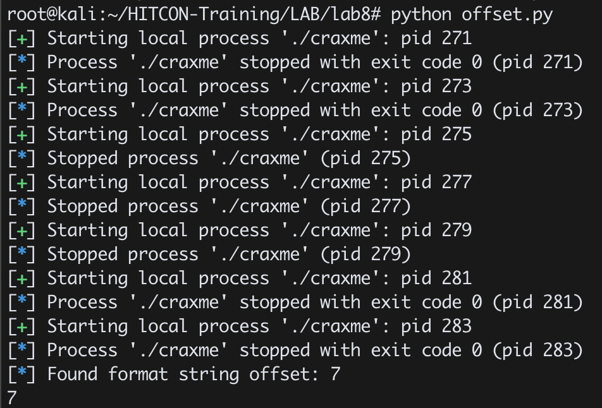Screen dimensions: 602x408
Task: Click the final output number 7
Action: click(12, 398)
